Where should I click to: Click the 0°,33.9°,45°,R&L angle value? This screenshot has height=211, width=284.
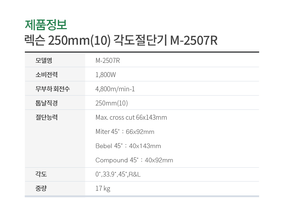(x=118, y=174)
